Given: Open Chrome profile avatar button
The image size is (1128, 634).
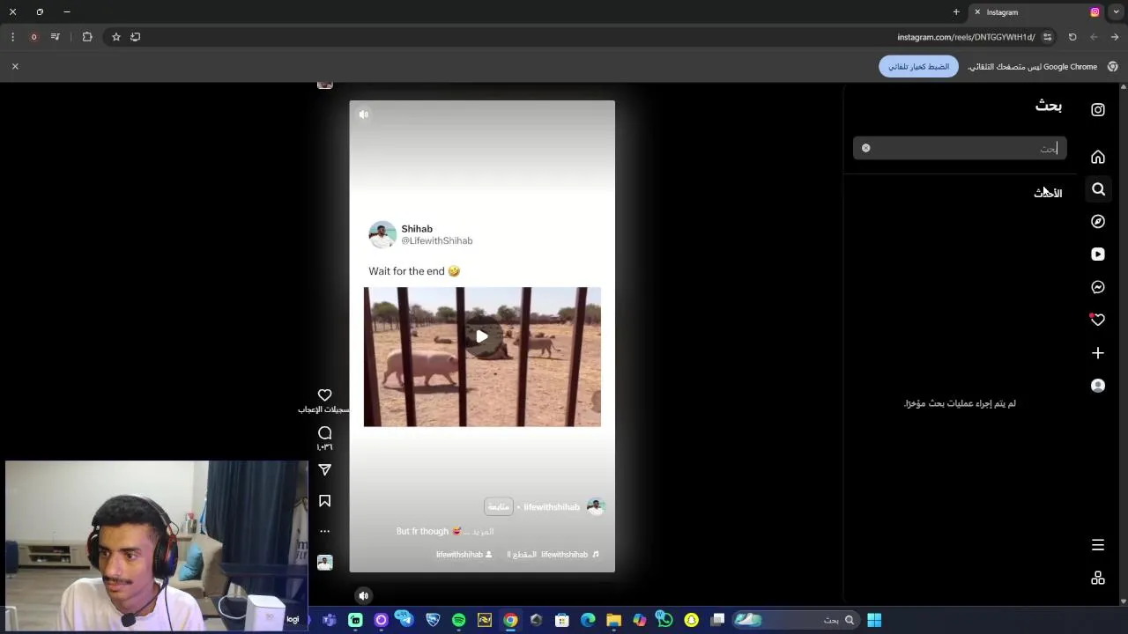Looking at the screenshot, I should click(33, 37).
